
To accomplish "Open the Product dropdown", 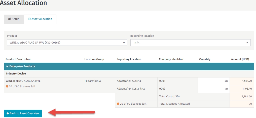I will tap(67, 43).
